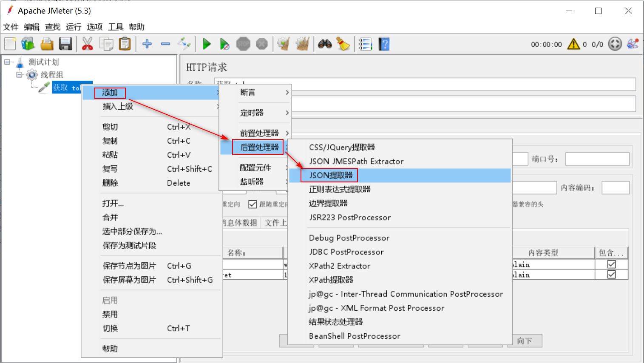Click the Help question mark icon
This screenshot has width=644, height=363.
pyautogui.click(x=384, y=44)
